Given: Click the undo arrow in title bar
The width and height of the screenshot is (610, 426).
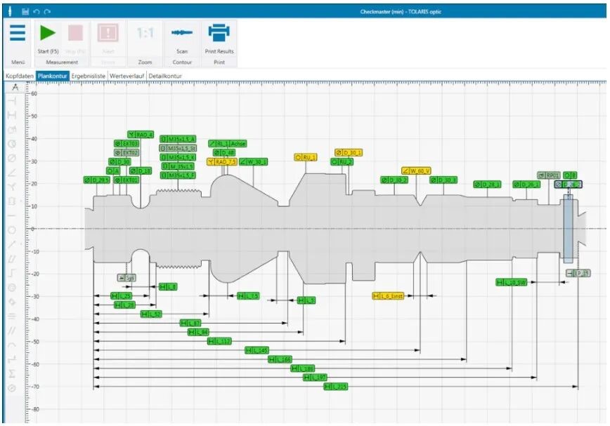Looking at the screenshot, I should pos(37,12).
